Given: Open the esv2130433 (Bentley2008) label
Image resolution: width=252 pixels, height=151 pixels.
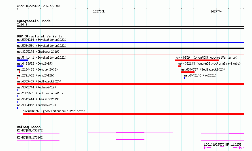Looking at the screenshot, I should point(37,69).
